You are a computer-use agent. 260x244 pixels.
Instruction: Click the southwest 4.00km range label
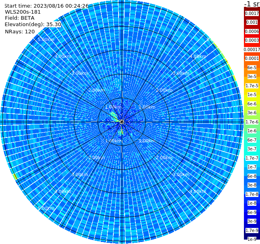(x=63, y=191)
